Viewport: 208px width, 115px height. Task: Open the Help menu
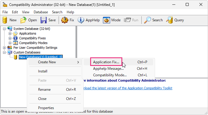[70, 12]
